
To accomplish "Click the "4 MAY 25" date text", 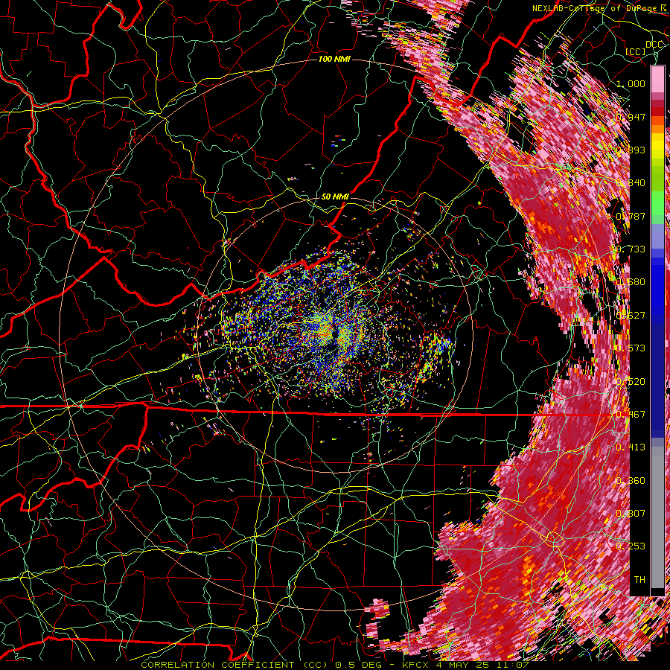I will coord(464,665).
